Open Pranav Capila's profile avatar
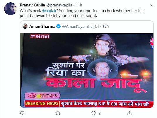 pos(11,9)
